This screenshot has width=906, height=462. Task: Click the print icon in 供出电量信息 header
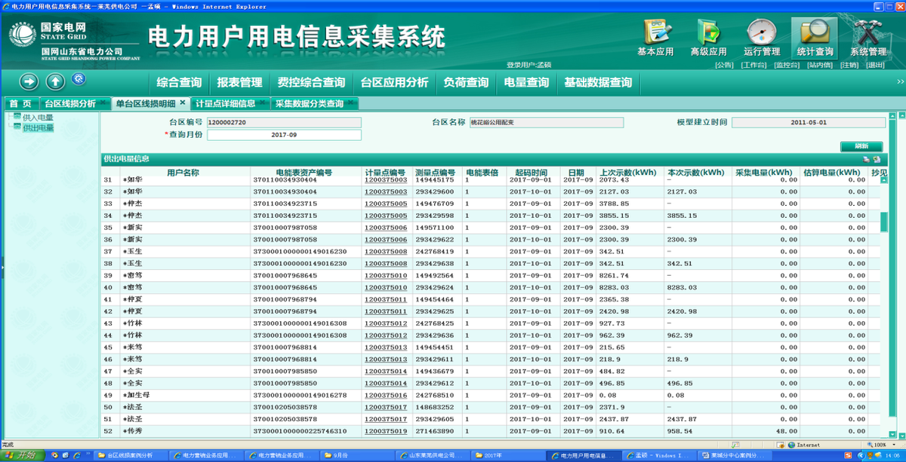point(867,160)
